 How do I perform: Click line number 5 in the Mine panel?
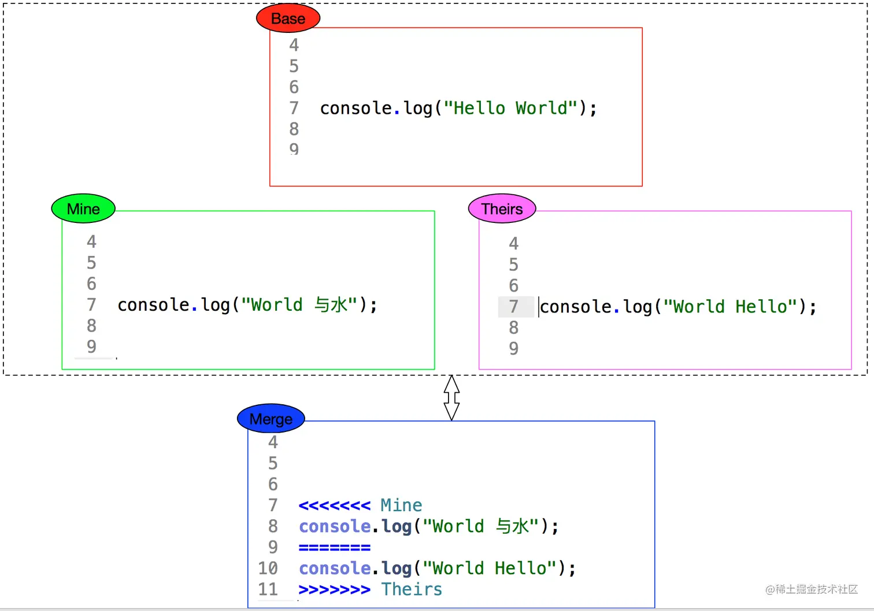91,263
